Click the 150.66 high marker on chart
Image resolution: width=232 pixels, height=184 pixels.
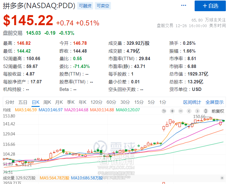(199, 117)
